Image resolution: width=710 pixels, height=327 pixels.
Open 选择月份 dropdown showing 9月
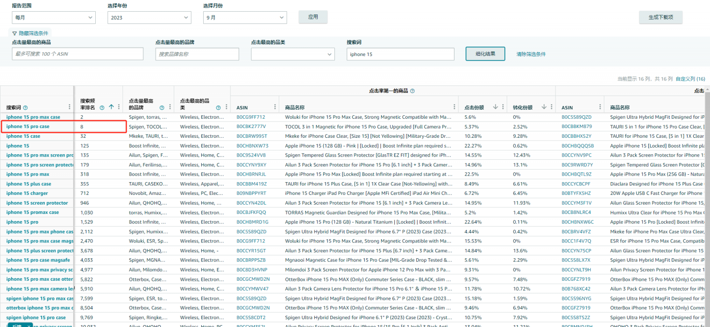click(245, 17)
